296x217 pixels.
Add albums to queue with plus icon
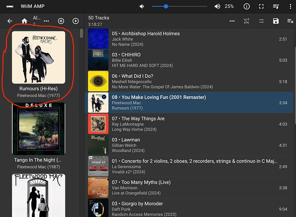pos(61,21)
